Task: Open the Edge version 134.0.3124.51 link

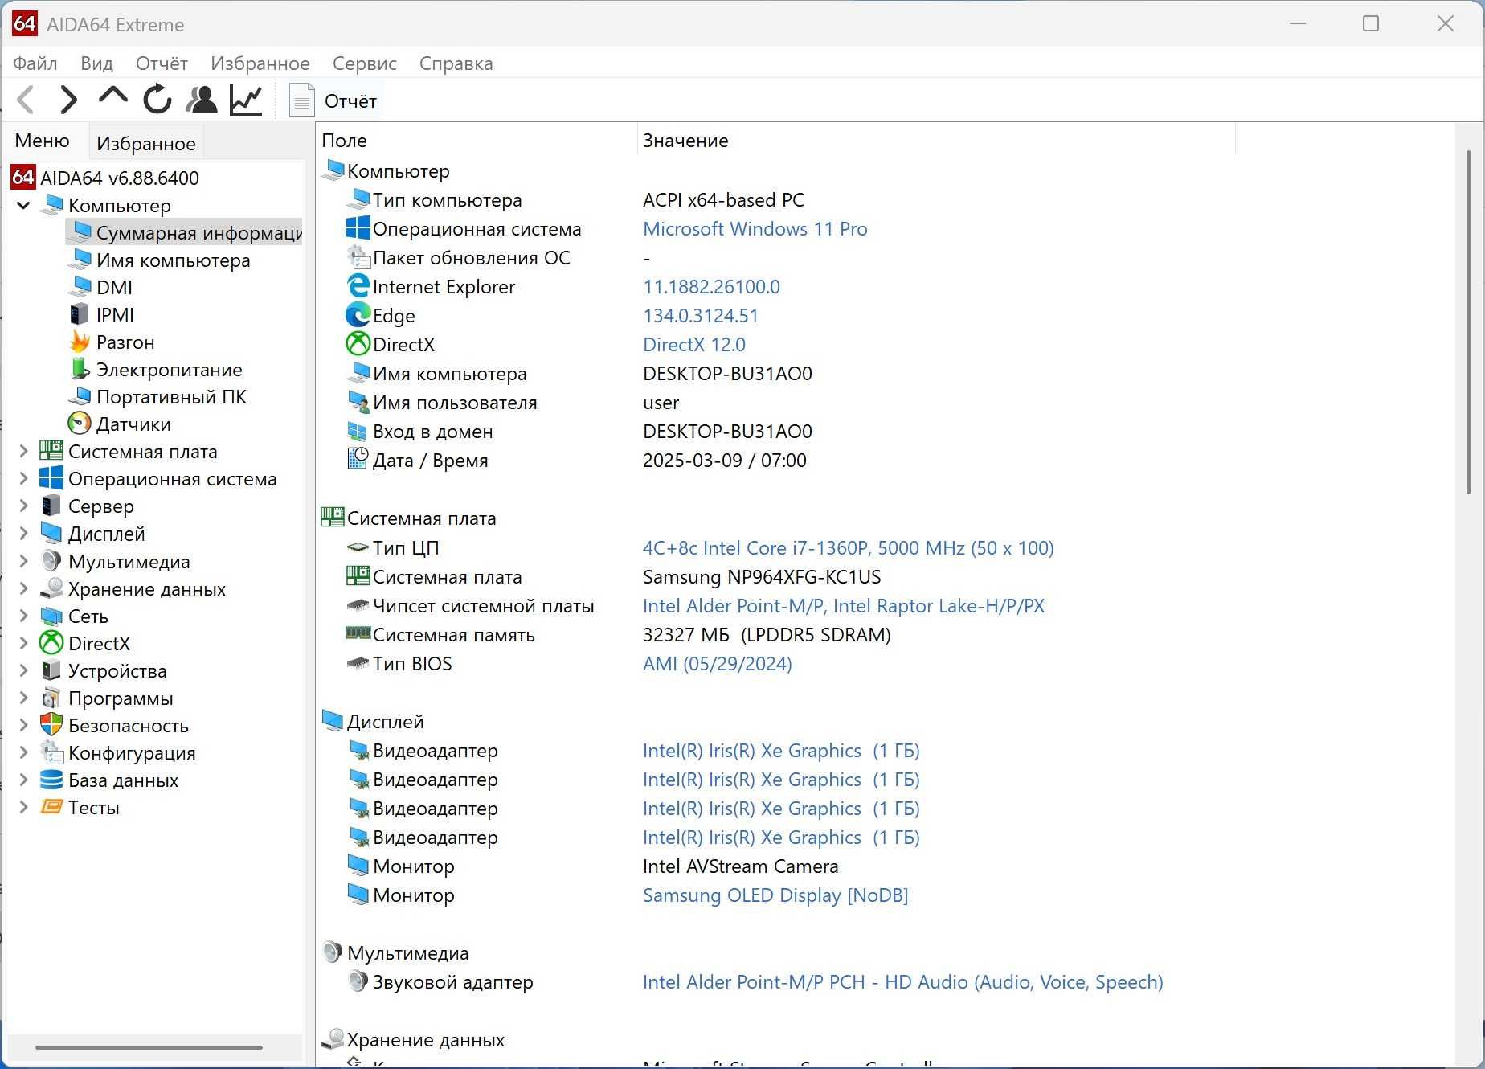Action: coord(700,315)
